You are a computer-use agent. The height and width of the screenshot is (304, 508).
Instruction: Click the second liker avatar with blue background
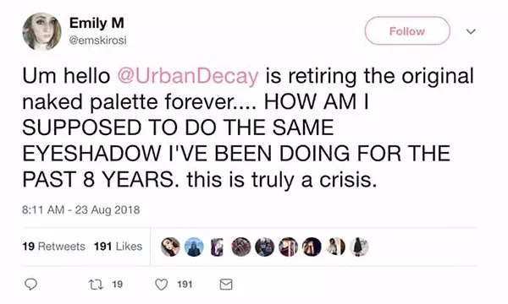[x=194, y=247]
